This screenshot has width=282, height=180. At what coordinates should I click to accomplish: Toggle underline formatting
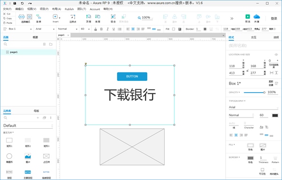click(114, 29)
